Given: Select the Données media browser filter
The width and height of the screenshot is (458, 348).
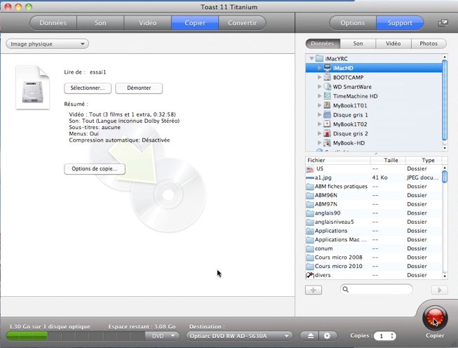Looking at the screenshot, I should pos(323,43).
